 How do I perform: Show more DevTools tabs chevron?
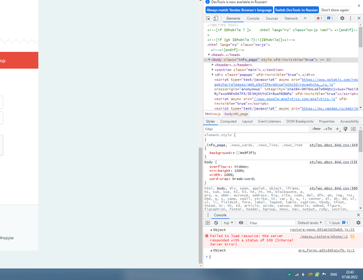pyautogui.click(x=305, y=18)
